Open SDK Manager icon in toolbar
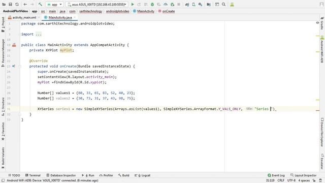325x183 pixels. 200,5
